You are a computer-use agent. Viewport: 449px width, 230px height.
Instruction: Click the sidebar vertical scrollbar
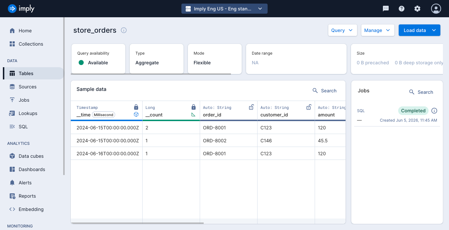click(x=64, y=96)
